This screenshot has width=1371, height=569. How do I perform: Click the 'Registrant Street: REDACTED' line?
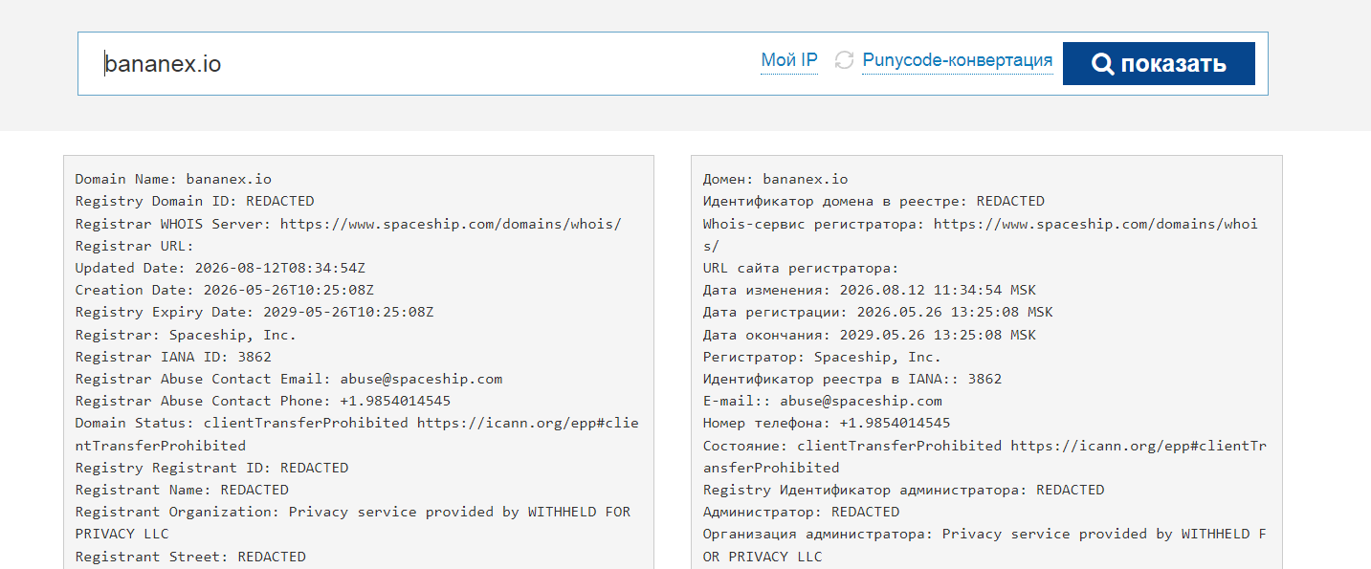pos(190,557)
